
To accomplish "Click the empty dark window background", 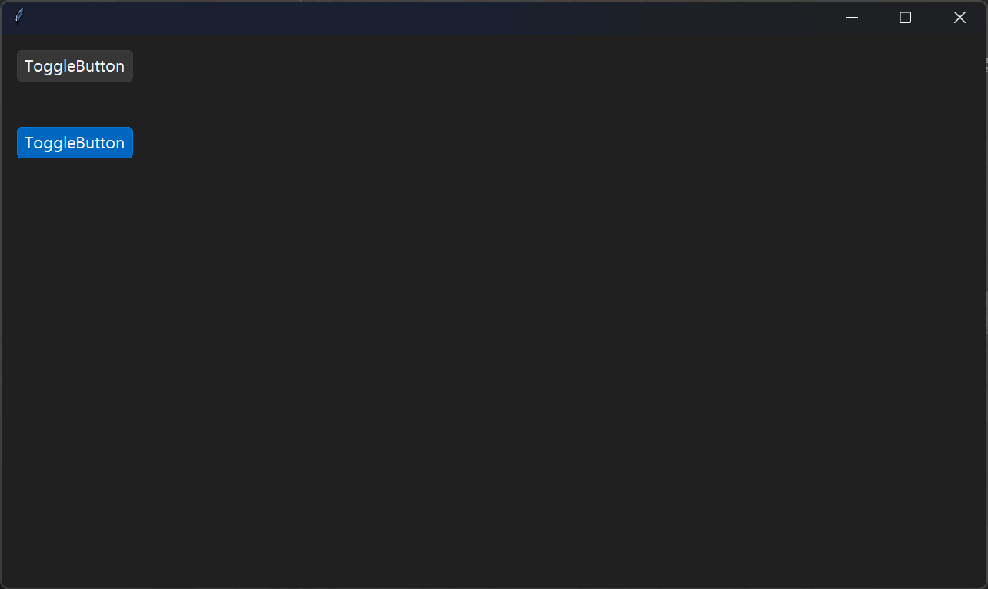I will (x=539, y=346).
